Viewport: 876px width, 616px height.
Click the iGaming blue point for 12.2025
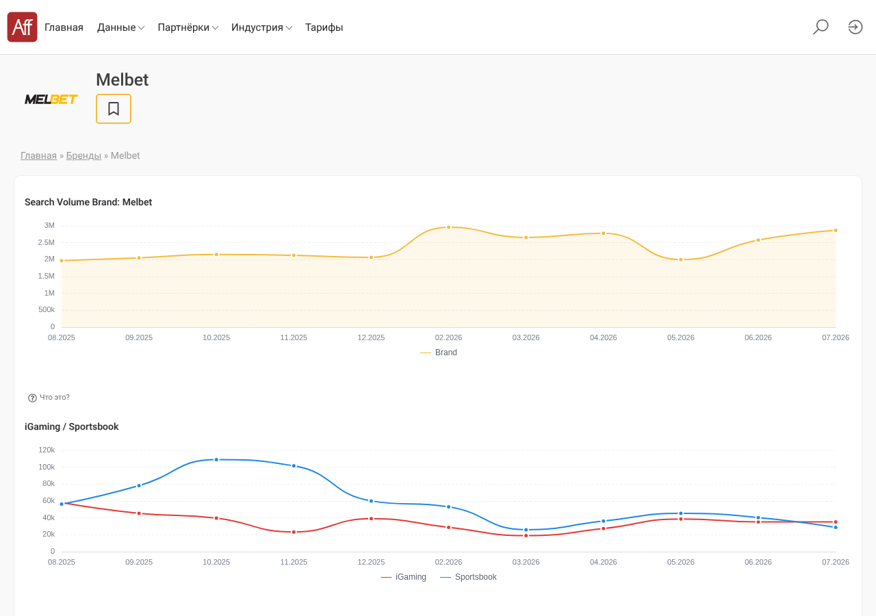[x=372, y=501]
